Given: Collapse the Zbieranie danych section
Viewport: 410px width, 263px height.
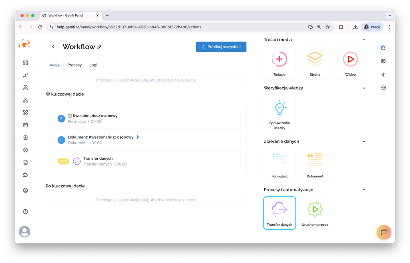Looking at the screenshot, I should (x=364, y=141).
